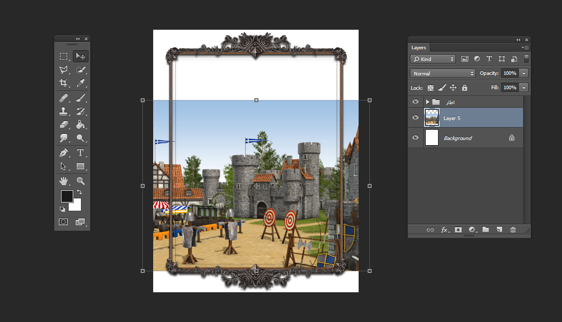Hide Layer 5
562x322 pixels.
coord(415,117)
